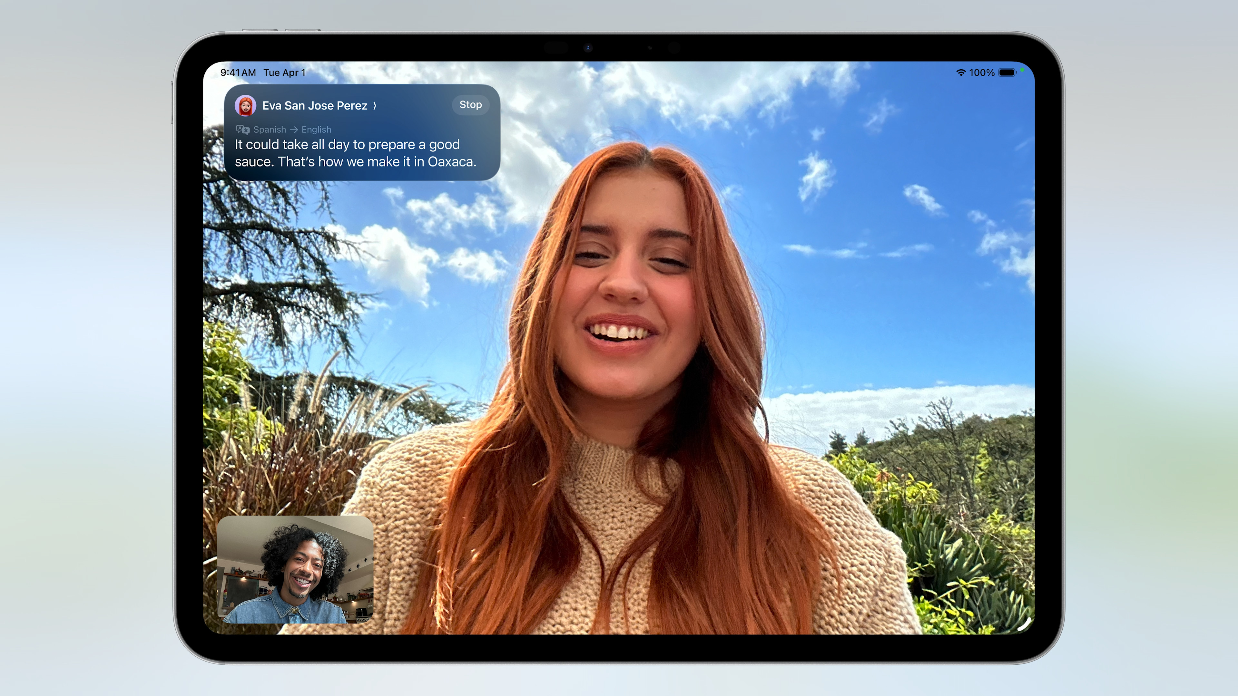Select the English target language label

pyautogui.click(x=316, y=130)
